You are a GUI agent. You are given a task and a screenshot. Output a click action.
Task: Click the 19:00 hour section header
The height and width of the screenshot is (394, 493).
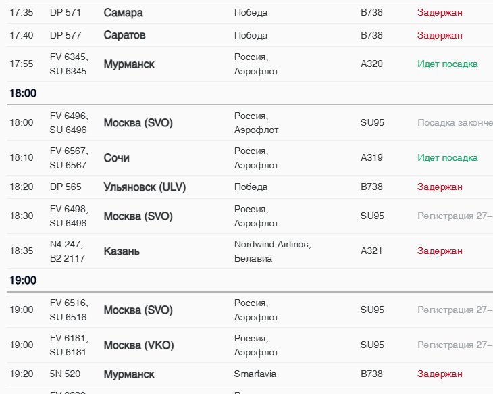pyautogui.click(x=23, y=280)
